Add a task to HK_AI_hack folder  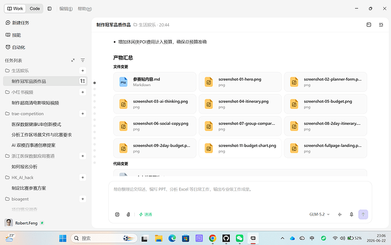click(x=83, y=178)
